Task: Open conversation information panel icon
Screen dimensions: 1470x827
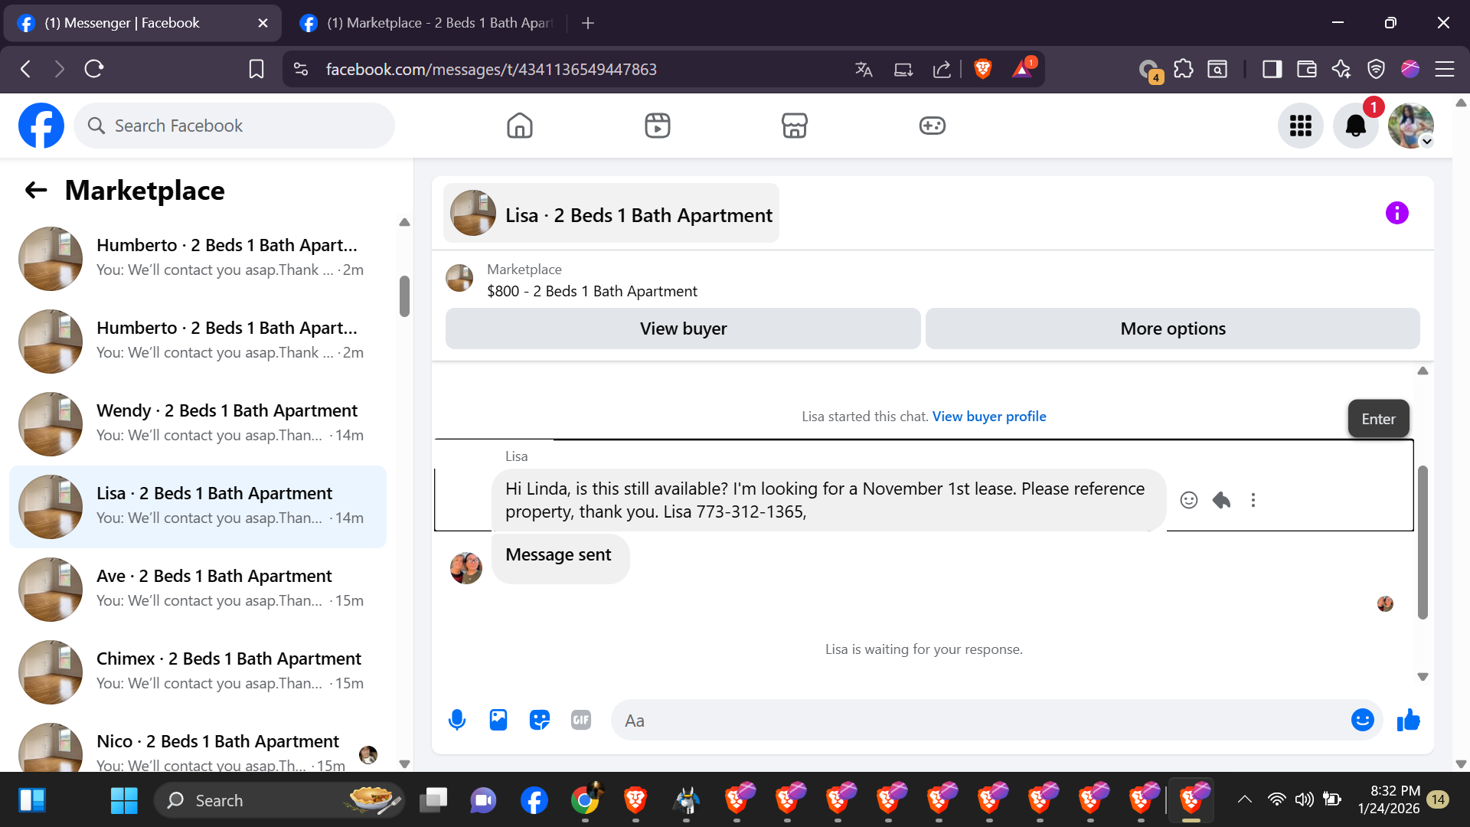Action: pos(1396,213)
